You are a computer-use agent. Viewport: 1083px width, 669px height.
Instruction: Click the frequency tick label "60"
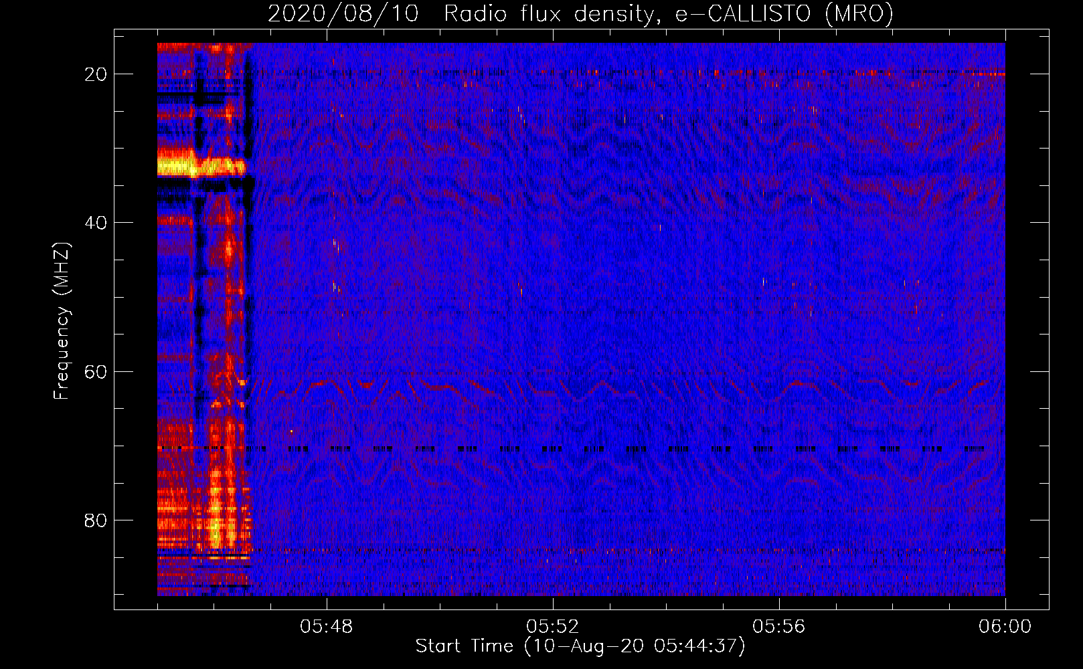pyautogui.click(x=96, y=371)
